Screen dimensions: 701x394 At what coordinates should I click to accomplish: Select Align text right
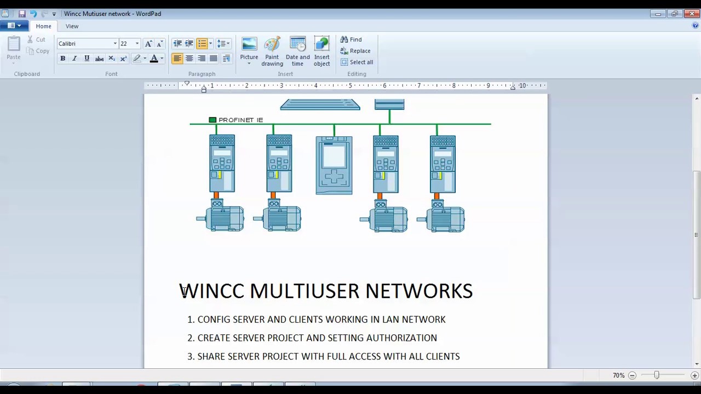(202, 59)
